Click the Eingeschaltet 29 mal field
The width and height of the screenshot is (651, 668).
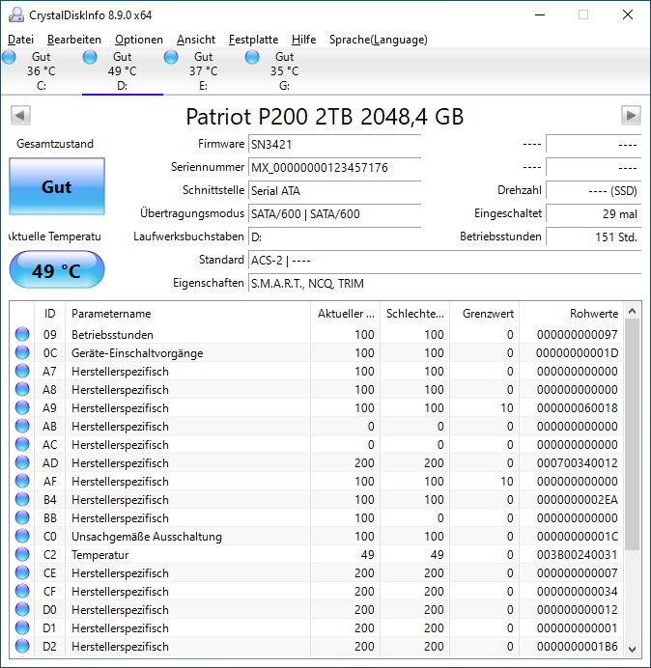[x=593, y=213]
